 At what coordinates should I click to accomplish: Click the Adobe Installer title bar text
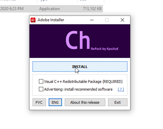tap(51, 20)
